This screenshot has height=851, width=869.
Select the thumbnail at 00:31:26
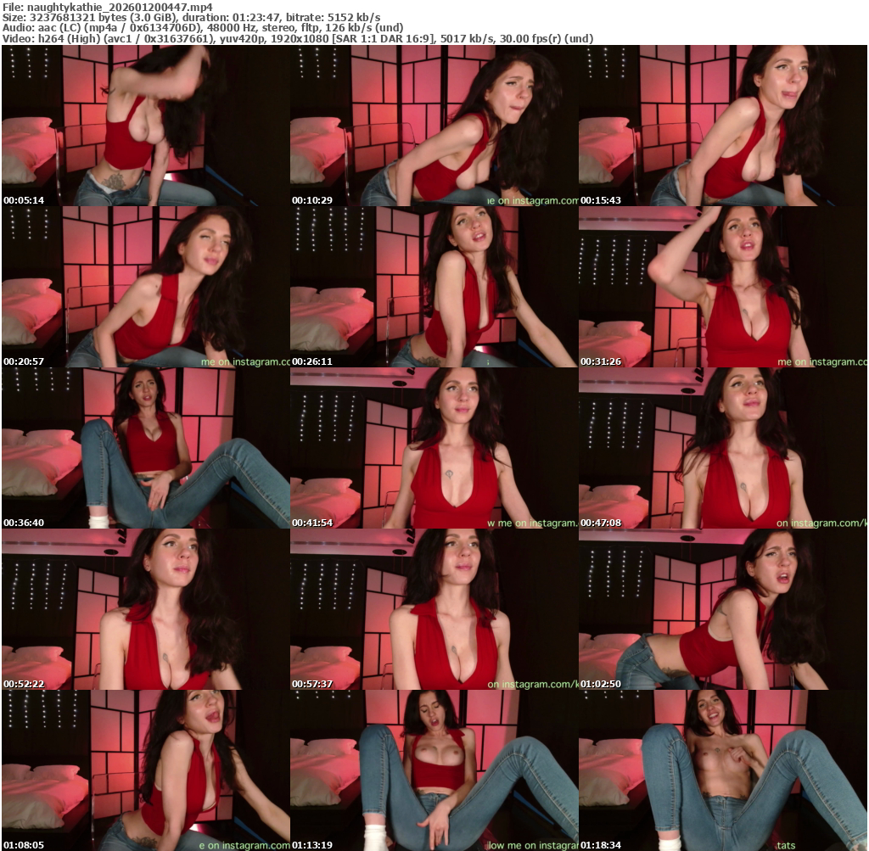722,287
